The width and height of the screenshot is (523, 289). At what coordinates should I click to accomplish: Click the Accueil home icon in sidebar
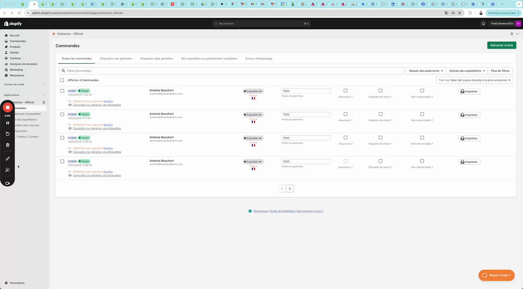coord(6,35)
